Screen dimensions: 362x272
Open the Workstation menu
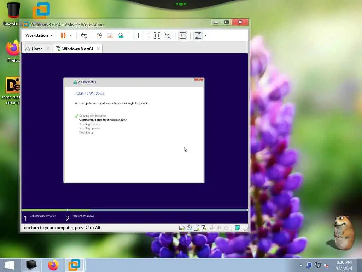click(39, 35)
